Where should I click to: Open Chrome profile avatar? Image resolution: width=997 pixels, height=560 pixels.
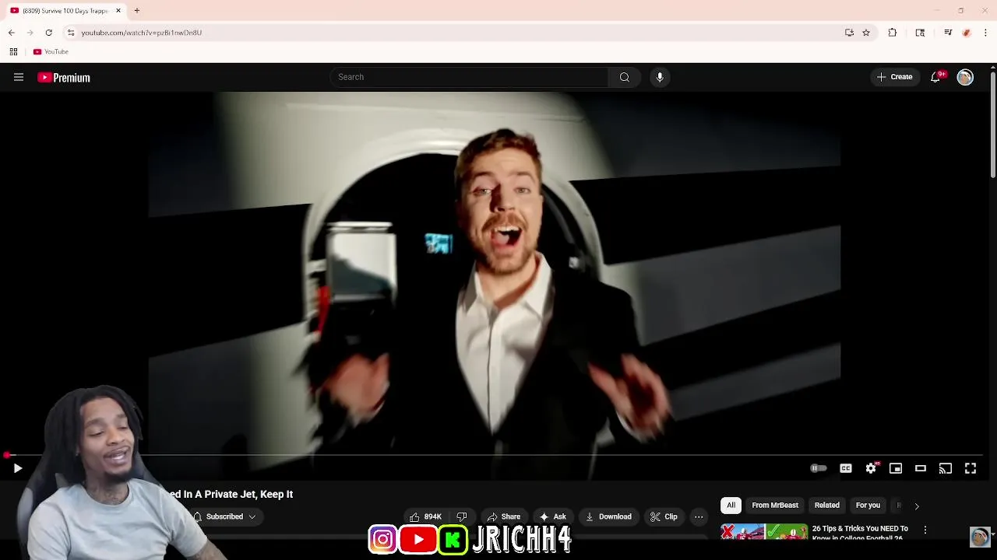click(967, 33)
